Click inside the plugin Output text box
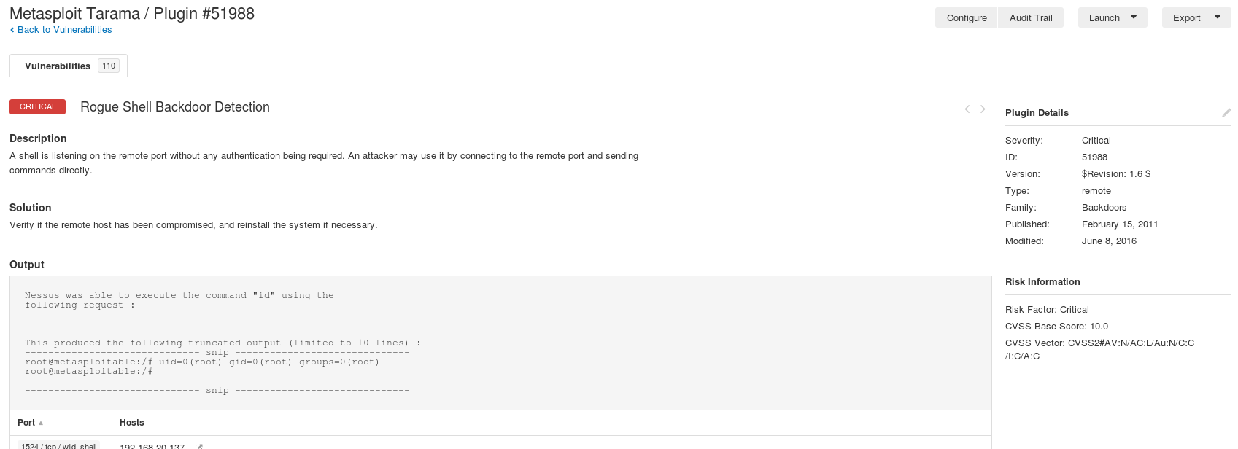The width and height of the screenshot is (1238, 449). [x=500, y=343]
